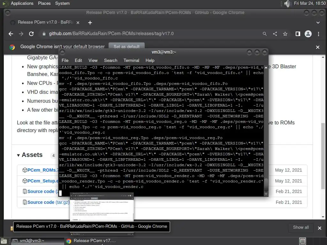
Task: Open terminal Search menu
Action: click(110, 60)
